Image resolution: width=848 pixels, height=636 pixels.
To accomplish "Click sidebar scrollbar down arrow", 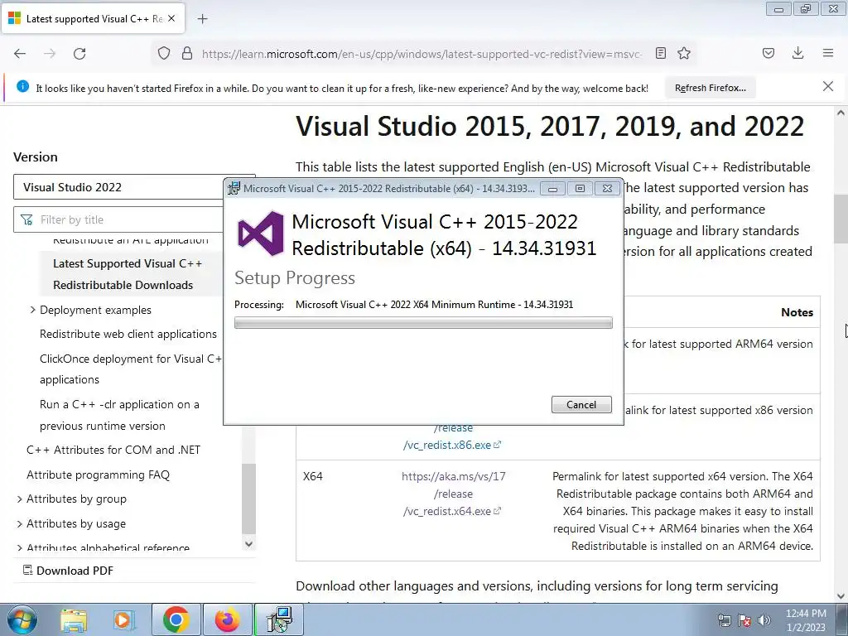I will tap(248, 544).
